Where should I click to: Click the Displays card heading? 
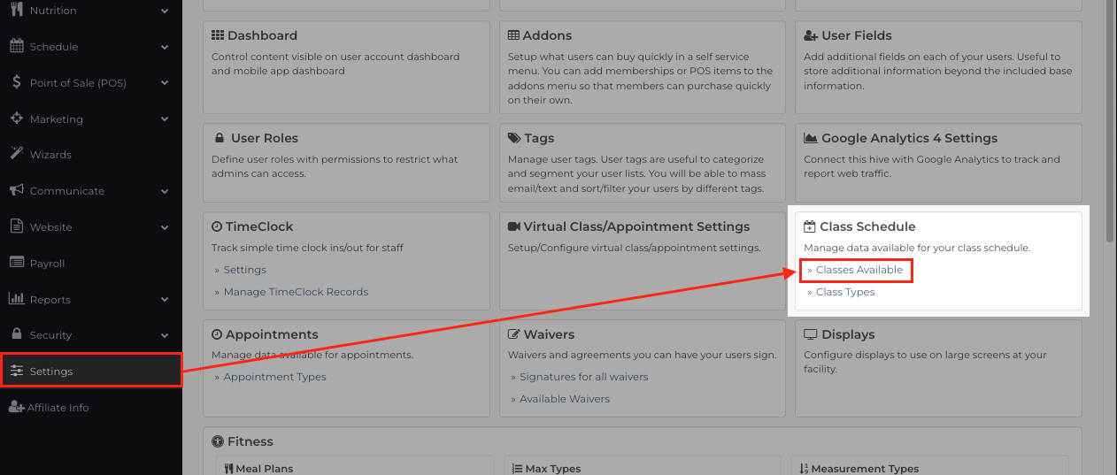[x=848, y=334]
